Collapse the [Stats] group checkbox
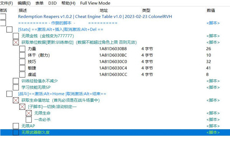 coord(9,30)
